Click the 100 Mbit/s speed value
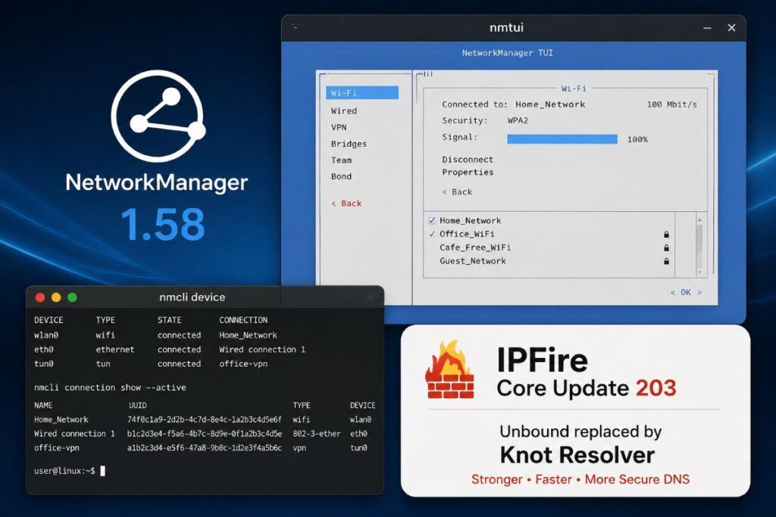 [x=671, y=104]
